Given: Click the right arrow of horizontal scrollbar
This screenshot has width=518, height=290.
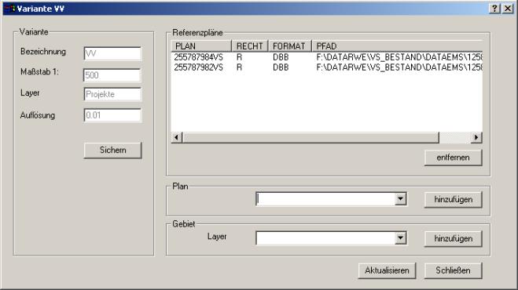Looking at the screenshot, I should point(476,137).
